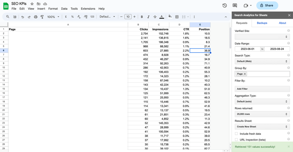Dismiss the Retrieved 151 values notification
This screenshot has height=152, width=293.
(289, 147)
